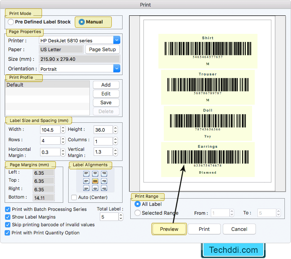
Task: Choose Manual print mode
Action: [81, 22]
